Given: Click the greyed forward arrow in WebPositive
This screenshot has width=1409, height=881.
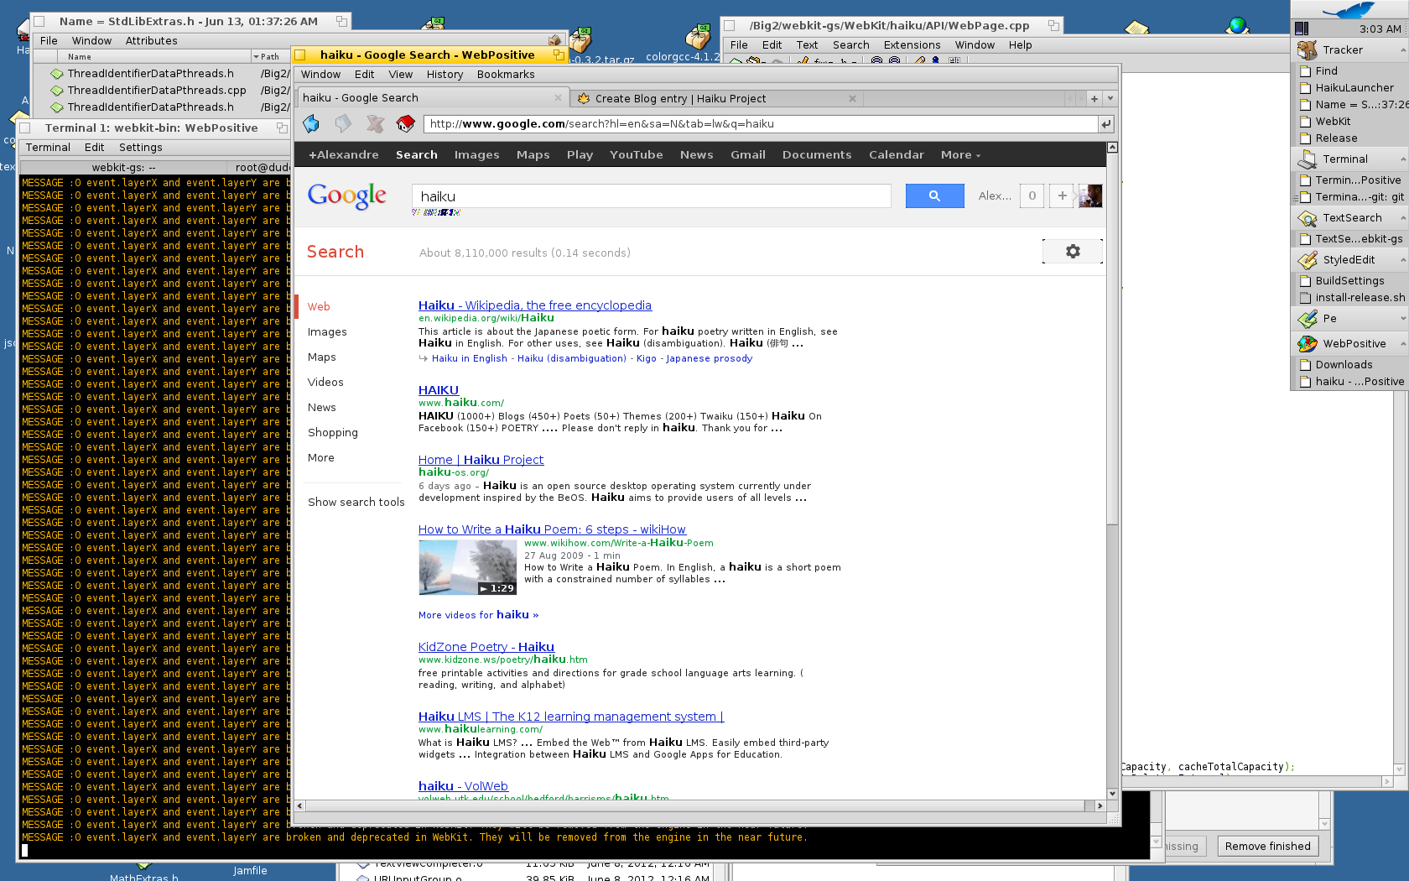Looking at the screenshot, I should click(343, 124).
